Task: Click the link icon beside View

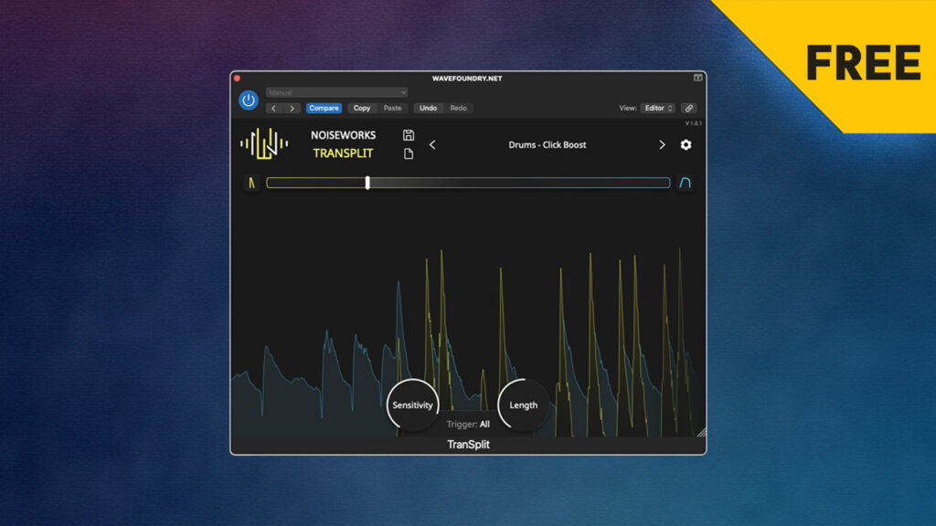Action: pyautogui.click(x=688, y=108)
